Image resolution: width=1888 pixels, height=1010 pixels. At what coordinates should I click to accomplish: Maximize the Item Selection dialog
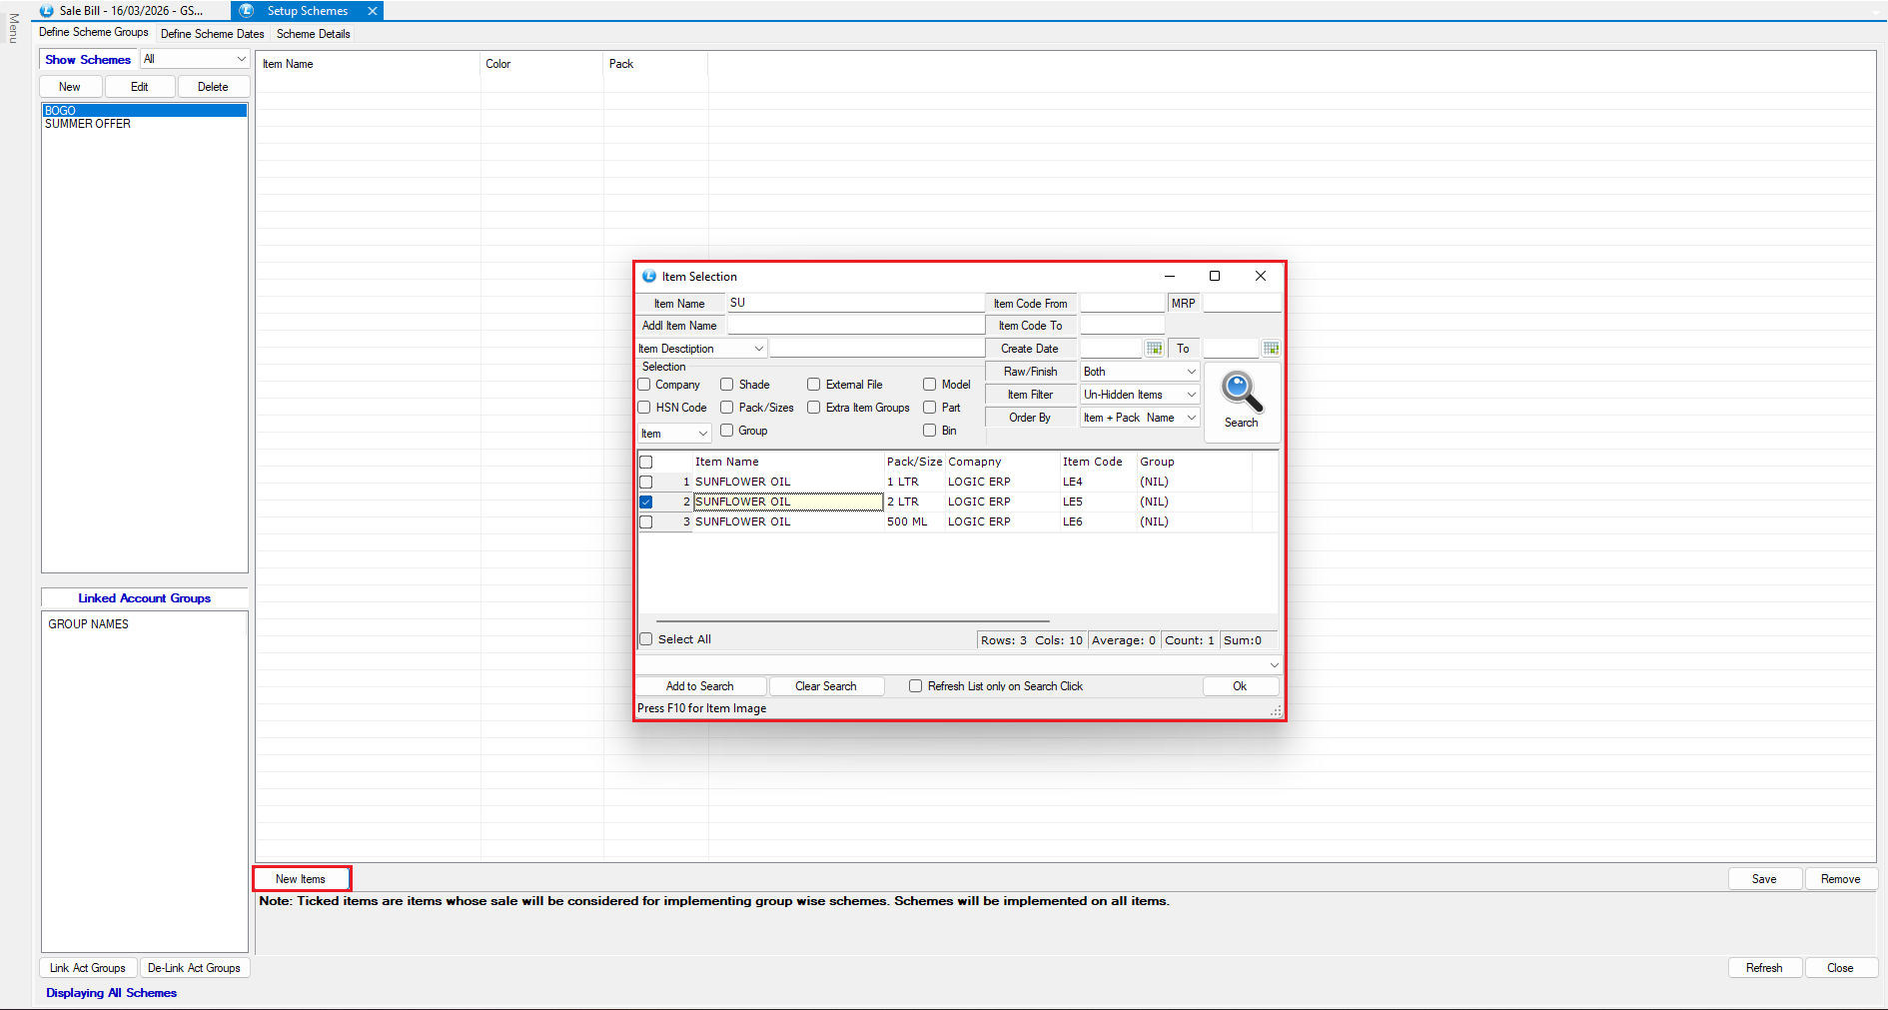click(x=1215, y=277)
